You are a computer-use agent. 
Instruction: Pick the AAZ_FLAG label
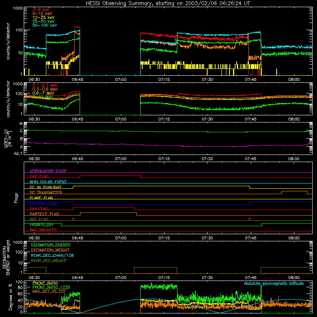click(x=39, y=219)
